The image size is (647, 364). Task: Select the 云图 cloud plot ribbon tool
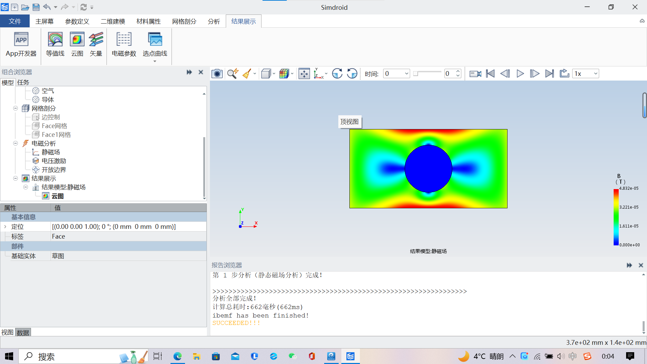click(77, 45)
